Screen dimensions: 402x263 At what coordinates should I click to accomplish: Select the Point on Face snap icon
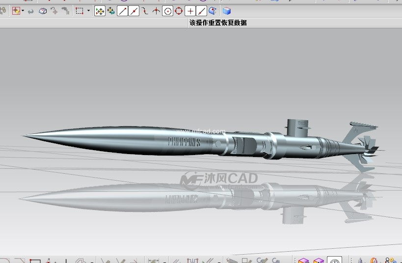[x=213, y=11]
